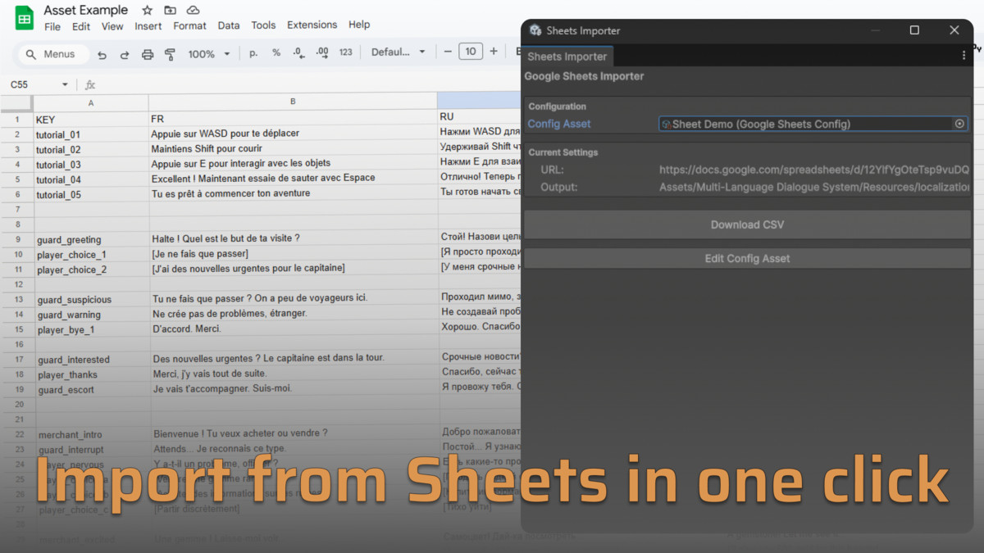Open the Sheets Importer panel kebab menu
Viewport: 984px width, 553px height.
pyautogui.click(x=963, y=56)
